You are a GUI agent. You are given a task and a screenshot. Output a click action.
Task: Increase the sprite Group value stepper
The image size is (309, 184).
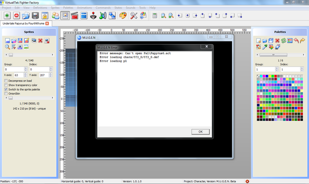pos(26,68)
